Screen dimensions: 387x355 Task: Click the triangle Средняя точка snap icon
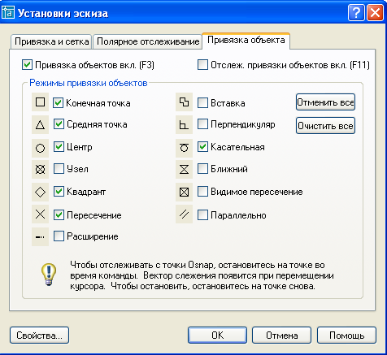click(40, 125)
